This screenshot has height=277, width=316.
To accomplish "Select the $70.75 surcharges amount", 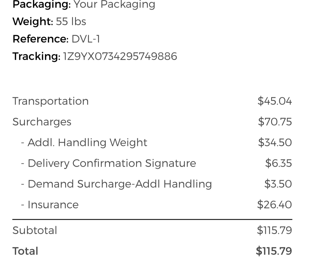I will click(275, 122).
